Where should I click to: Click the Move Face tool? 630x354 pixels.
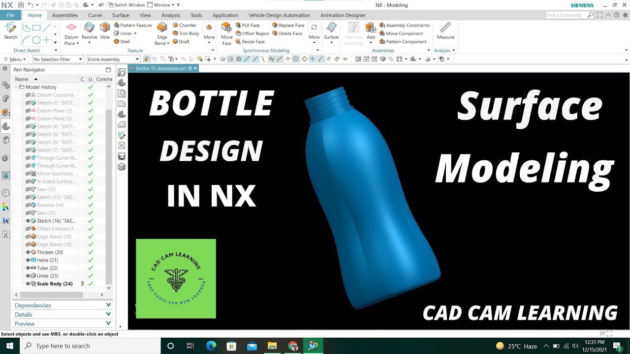pyautogui.click(x=226, y=33)
